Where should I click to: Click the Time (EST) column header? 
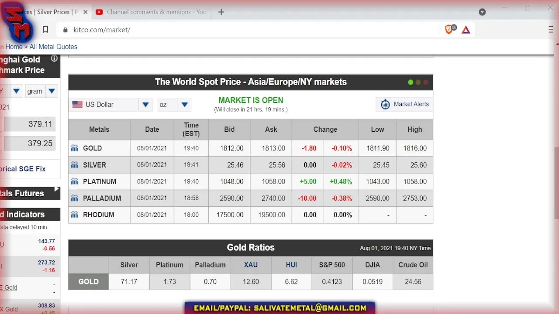[x=191, y=130]
